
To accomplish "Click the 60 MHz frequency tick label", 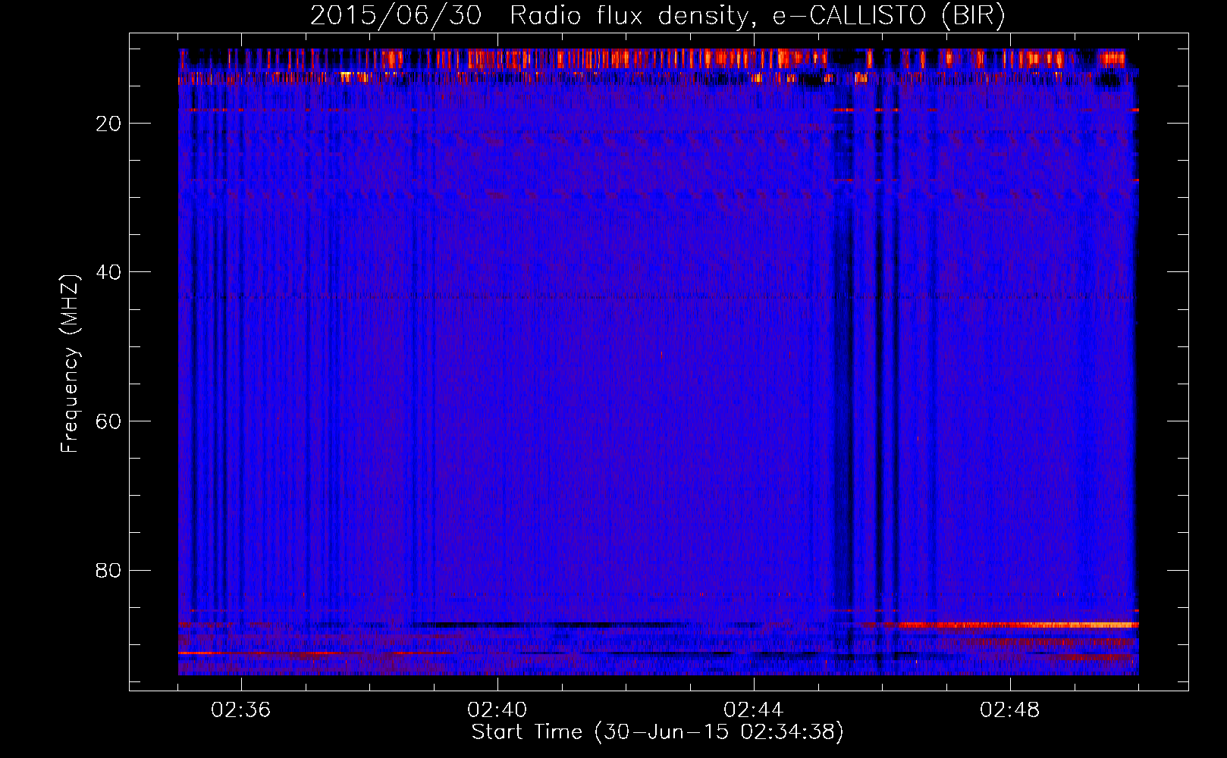I will click(x=109, y=421).
